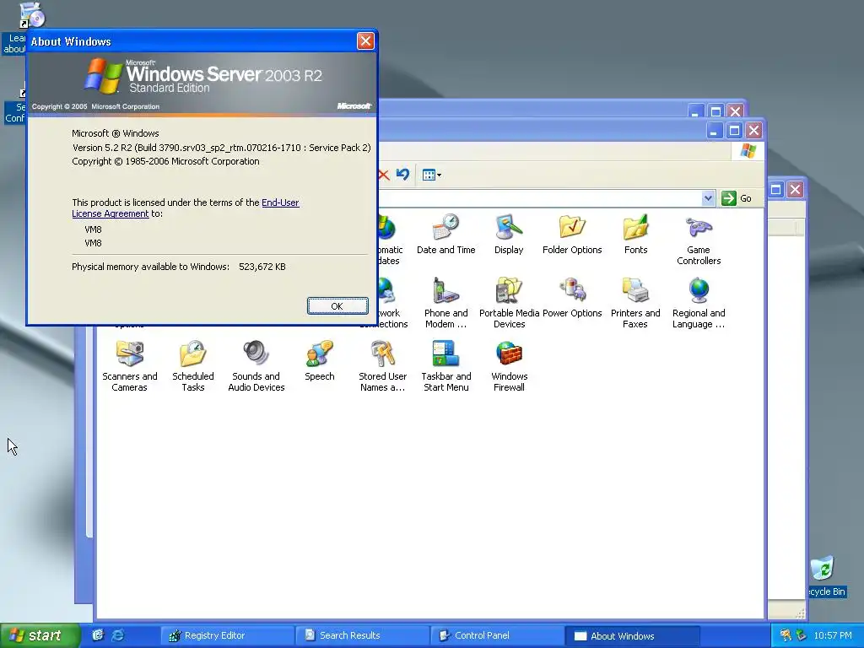
Task: Click the taskbar clock showing 10:57 PM
Action: click(833, 635)
